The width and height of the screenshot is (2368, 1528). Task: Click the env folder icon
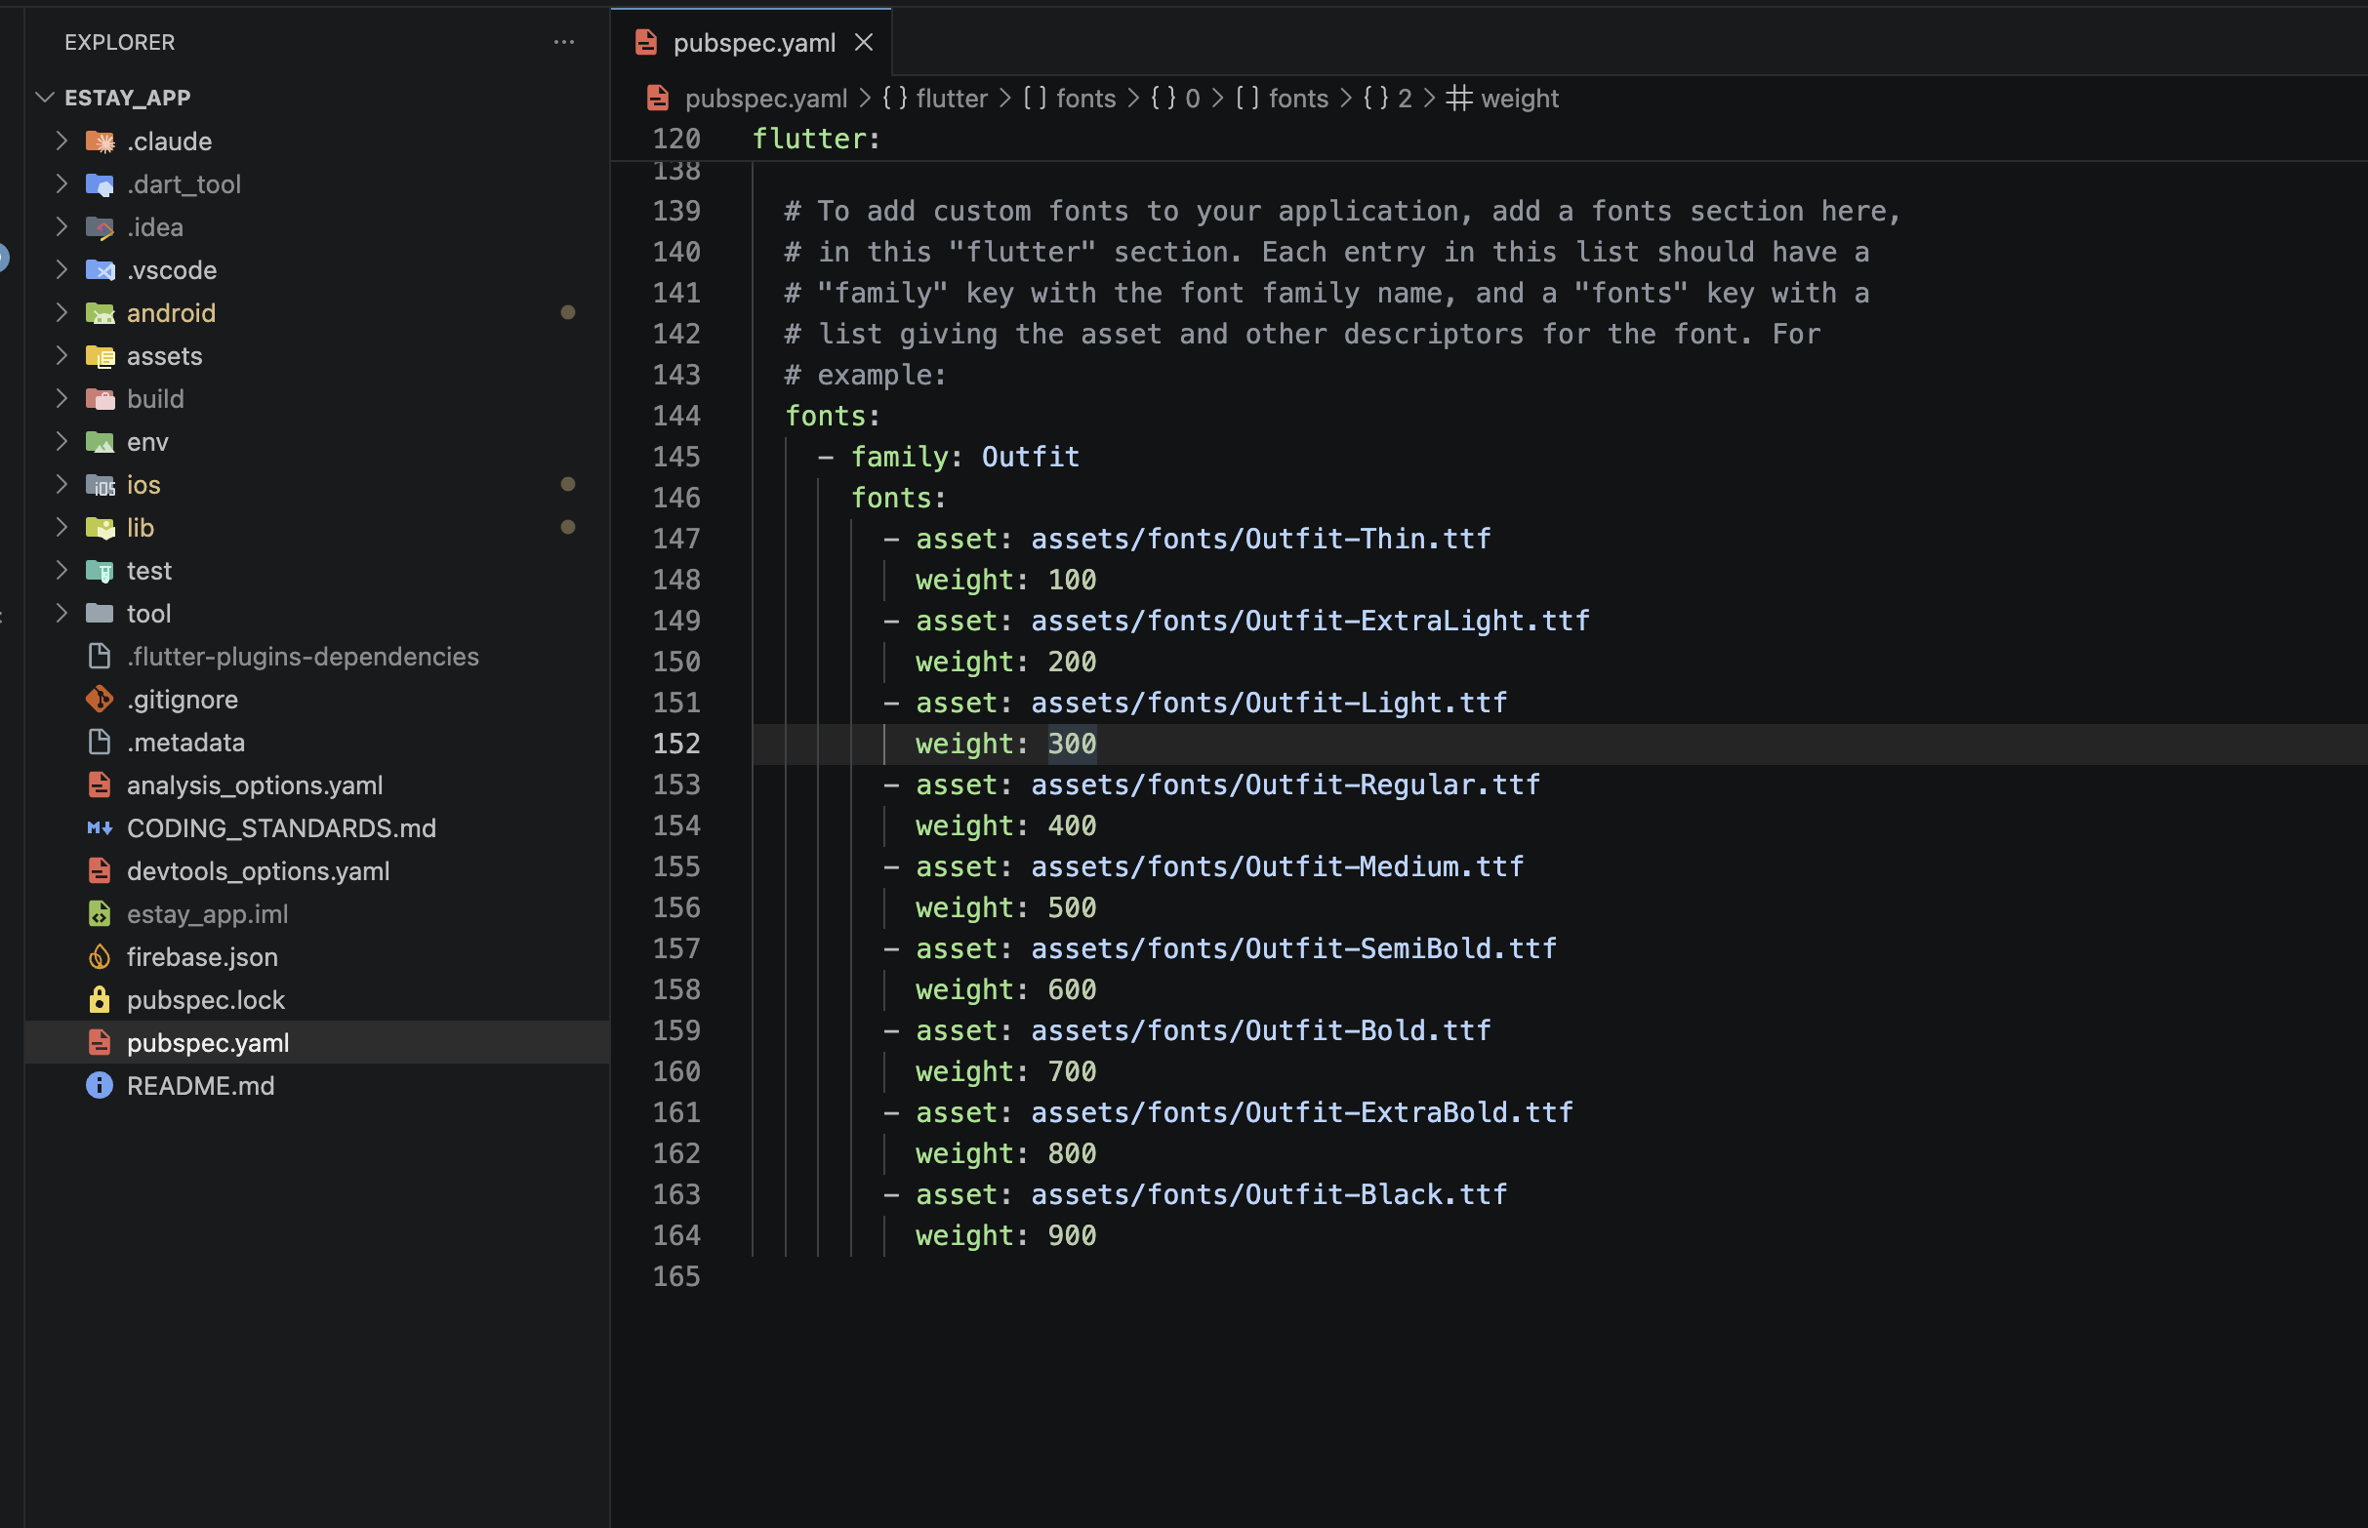pyautogui.click(x=100, y=442)
